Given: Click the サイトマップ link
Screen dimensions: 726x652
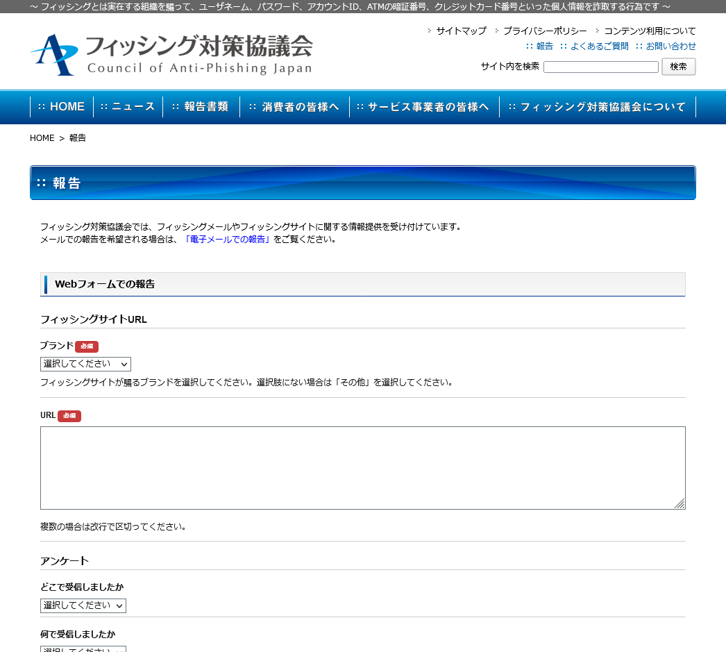Looking at the screenshot, I should (461, 31).
